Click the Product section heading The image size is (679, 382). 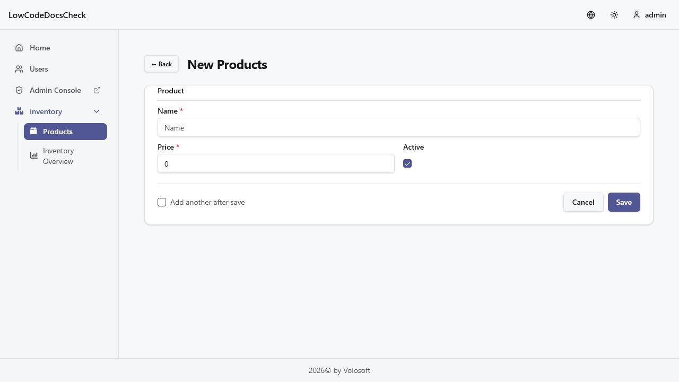point(171,91)
